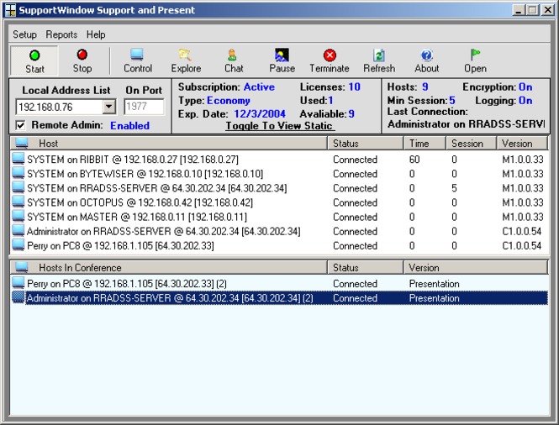Click icon of highlighted Administrator conference row

point(18,297)
